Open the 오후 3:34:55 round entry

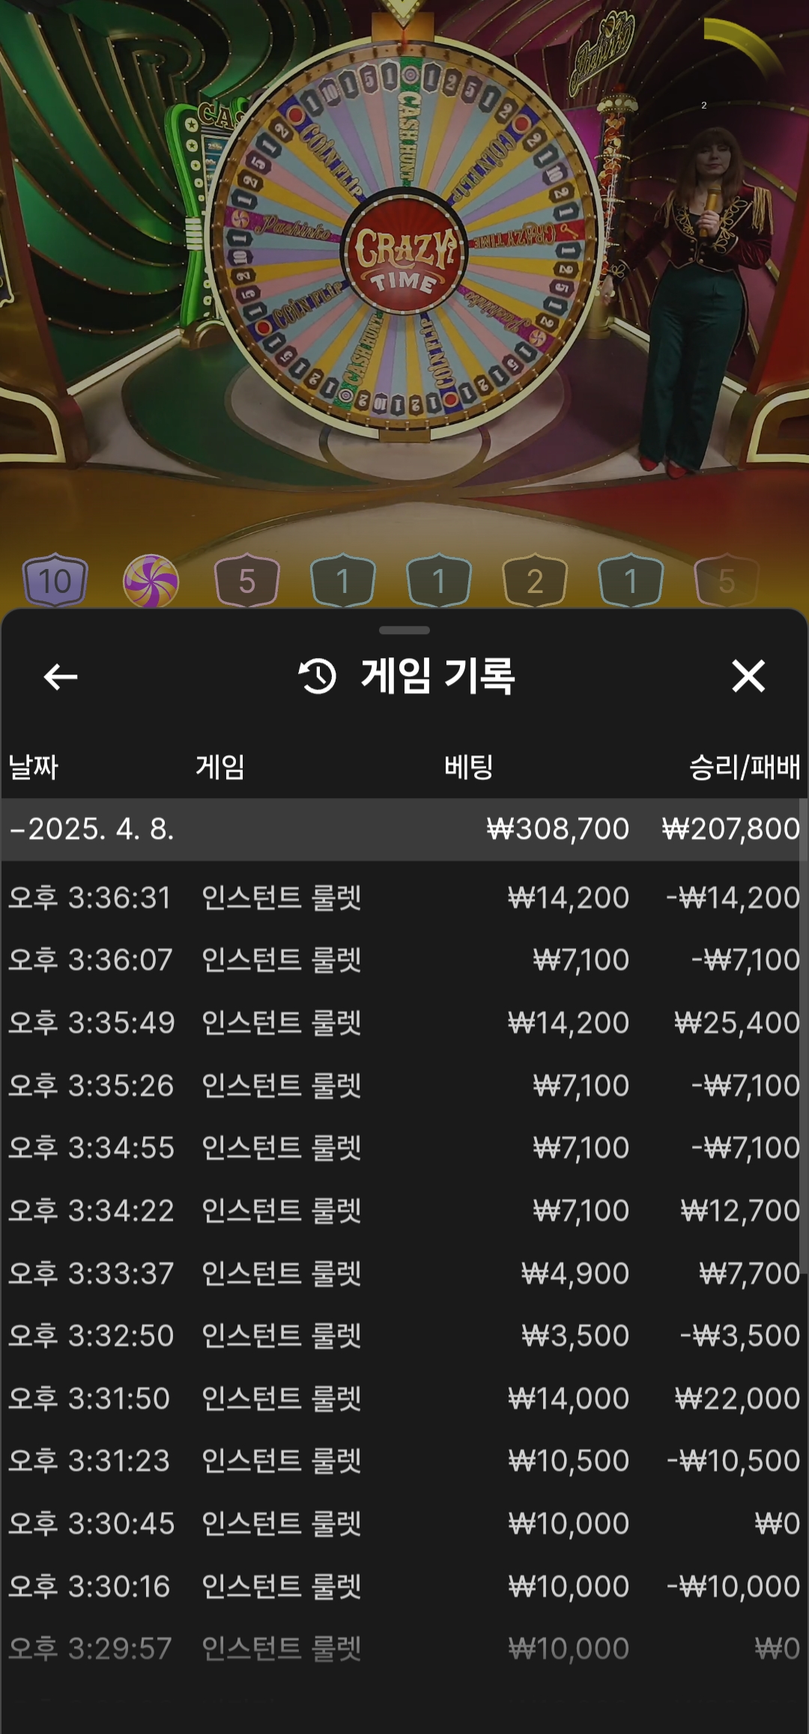pyautogui.click(x=404, y=1148)
